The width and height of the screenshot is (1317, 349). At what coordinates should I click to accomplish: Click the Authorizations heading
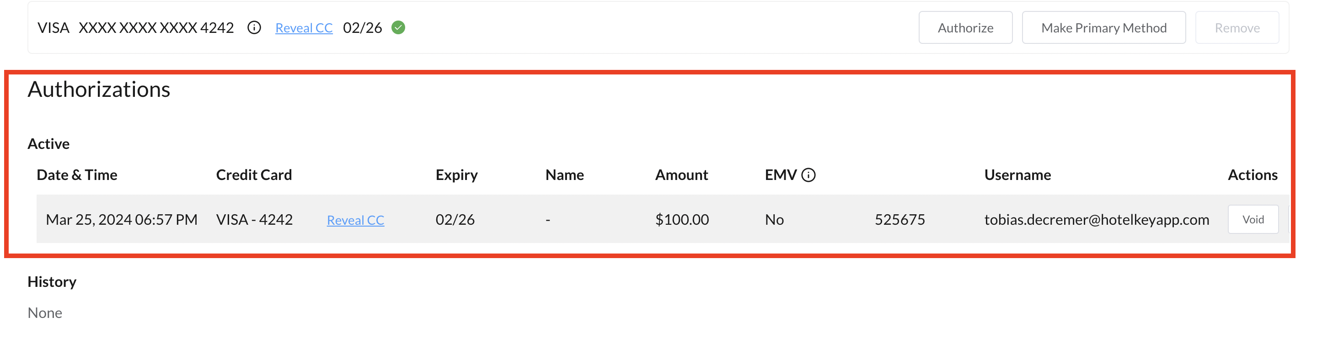99,90
